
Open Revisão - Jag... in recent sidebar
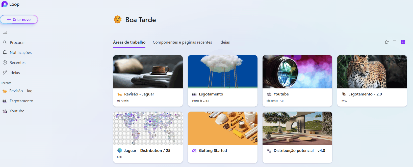(19, 91)
